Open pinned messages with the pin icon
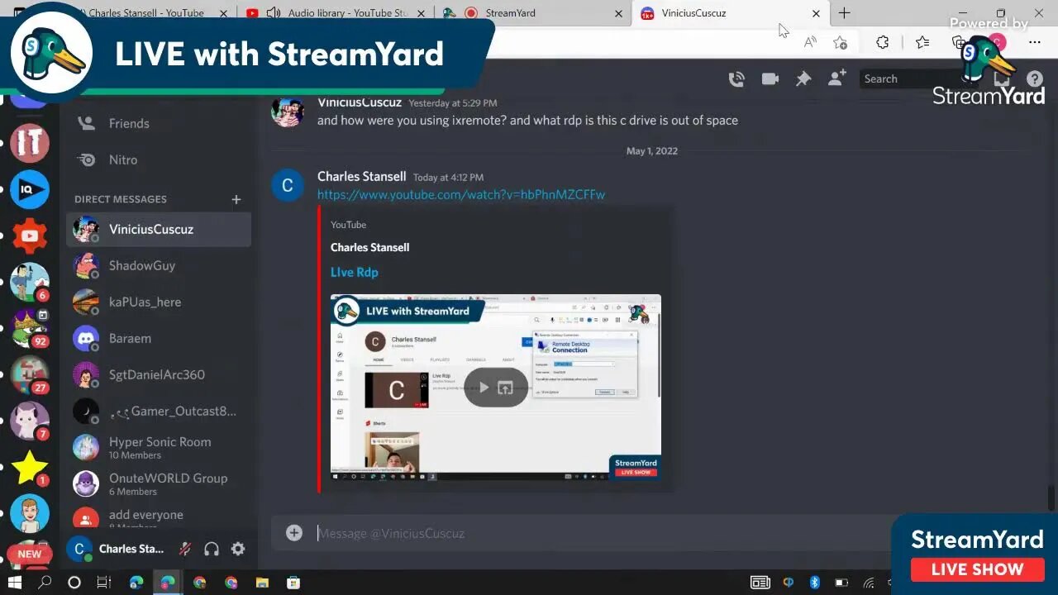 803,79
